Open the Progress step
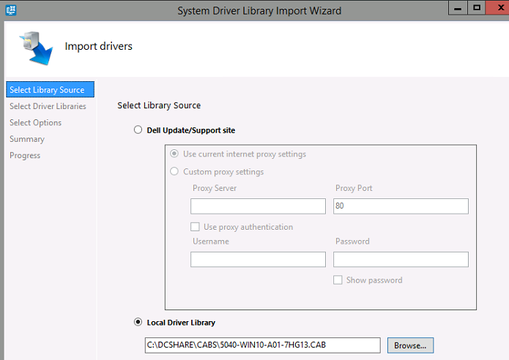The height and width of the screenshot is (360, 509). pos(25,155)
